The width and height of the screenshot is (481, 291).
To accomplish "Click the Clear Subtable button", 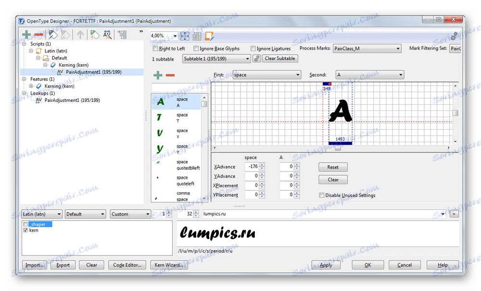I will 280,59.
